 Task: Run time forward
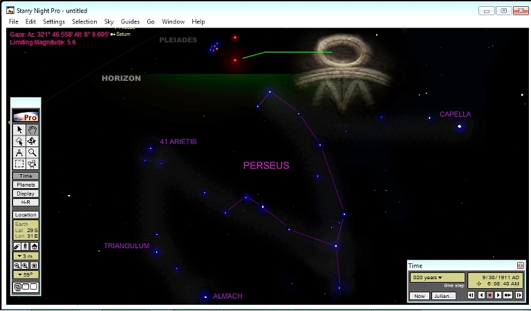(498, 295)
